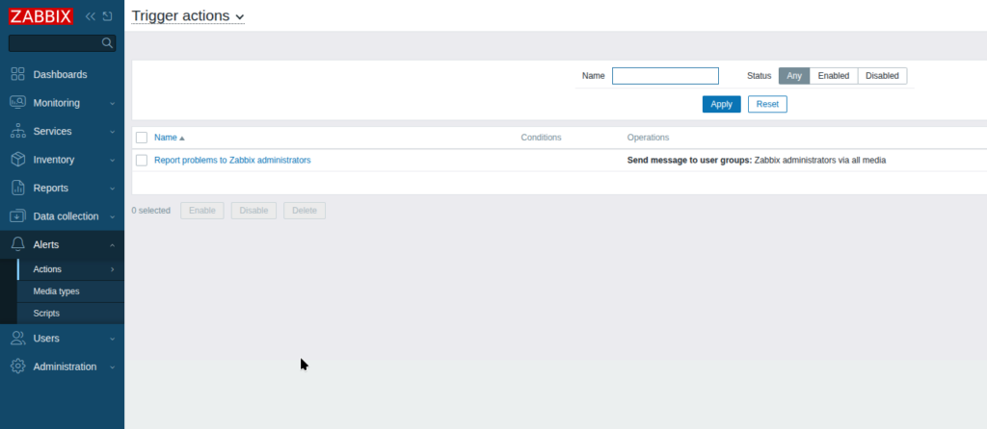Image resolution: width=987 pixels, height=429 pixels.
Task: Click the search magnifier icon
Action: coord(107,43)
